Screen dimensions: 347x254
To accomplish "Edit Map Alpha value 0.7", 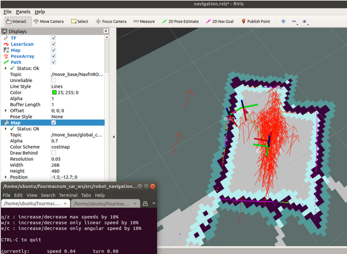I will point(77,141).
